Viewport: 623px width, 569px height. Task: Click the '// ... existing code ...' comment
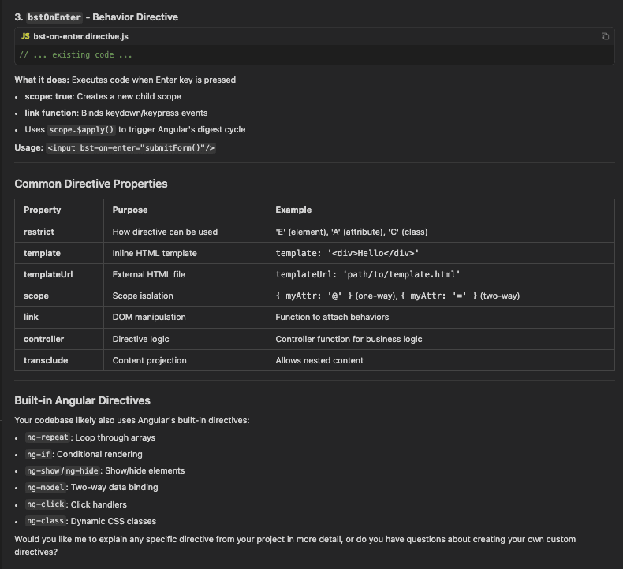76,55
